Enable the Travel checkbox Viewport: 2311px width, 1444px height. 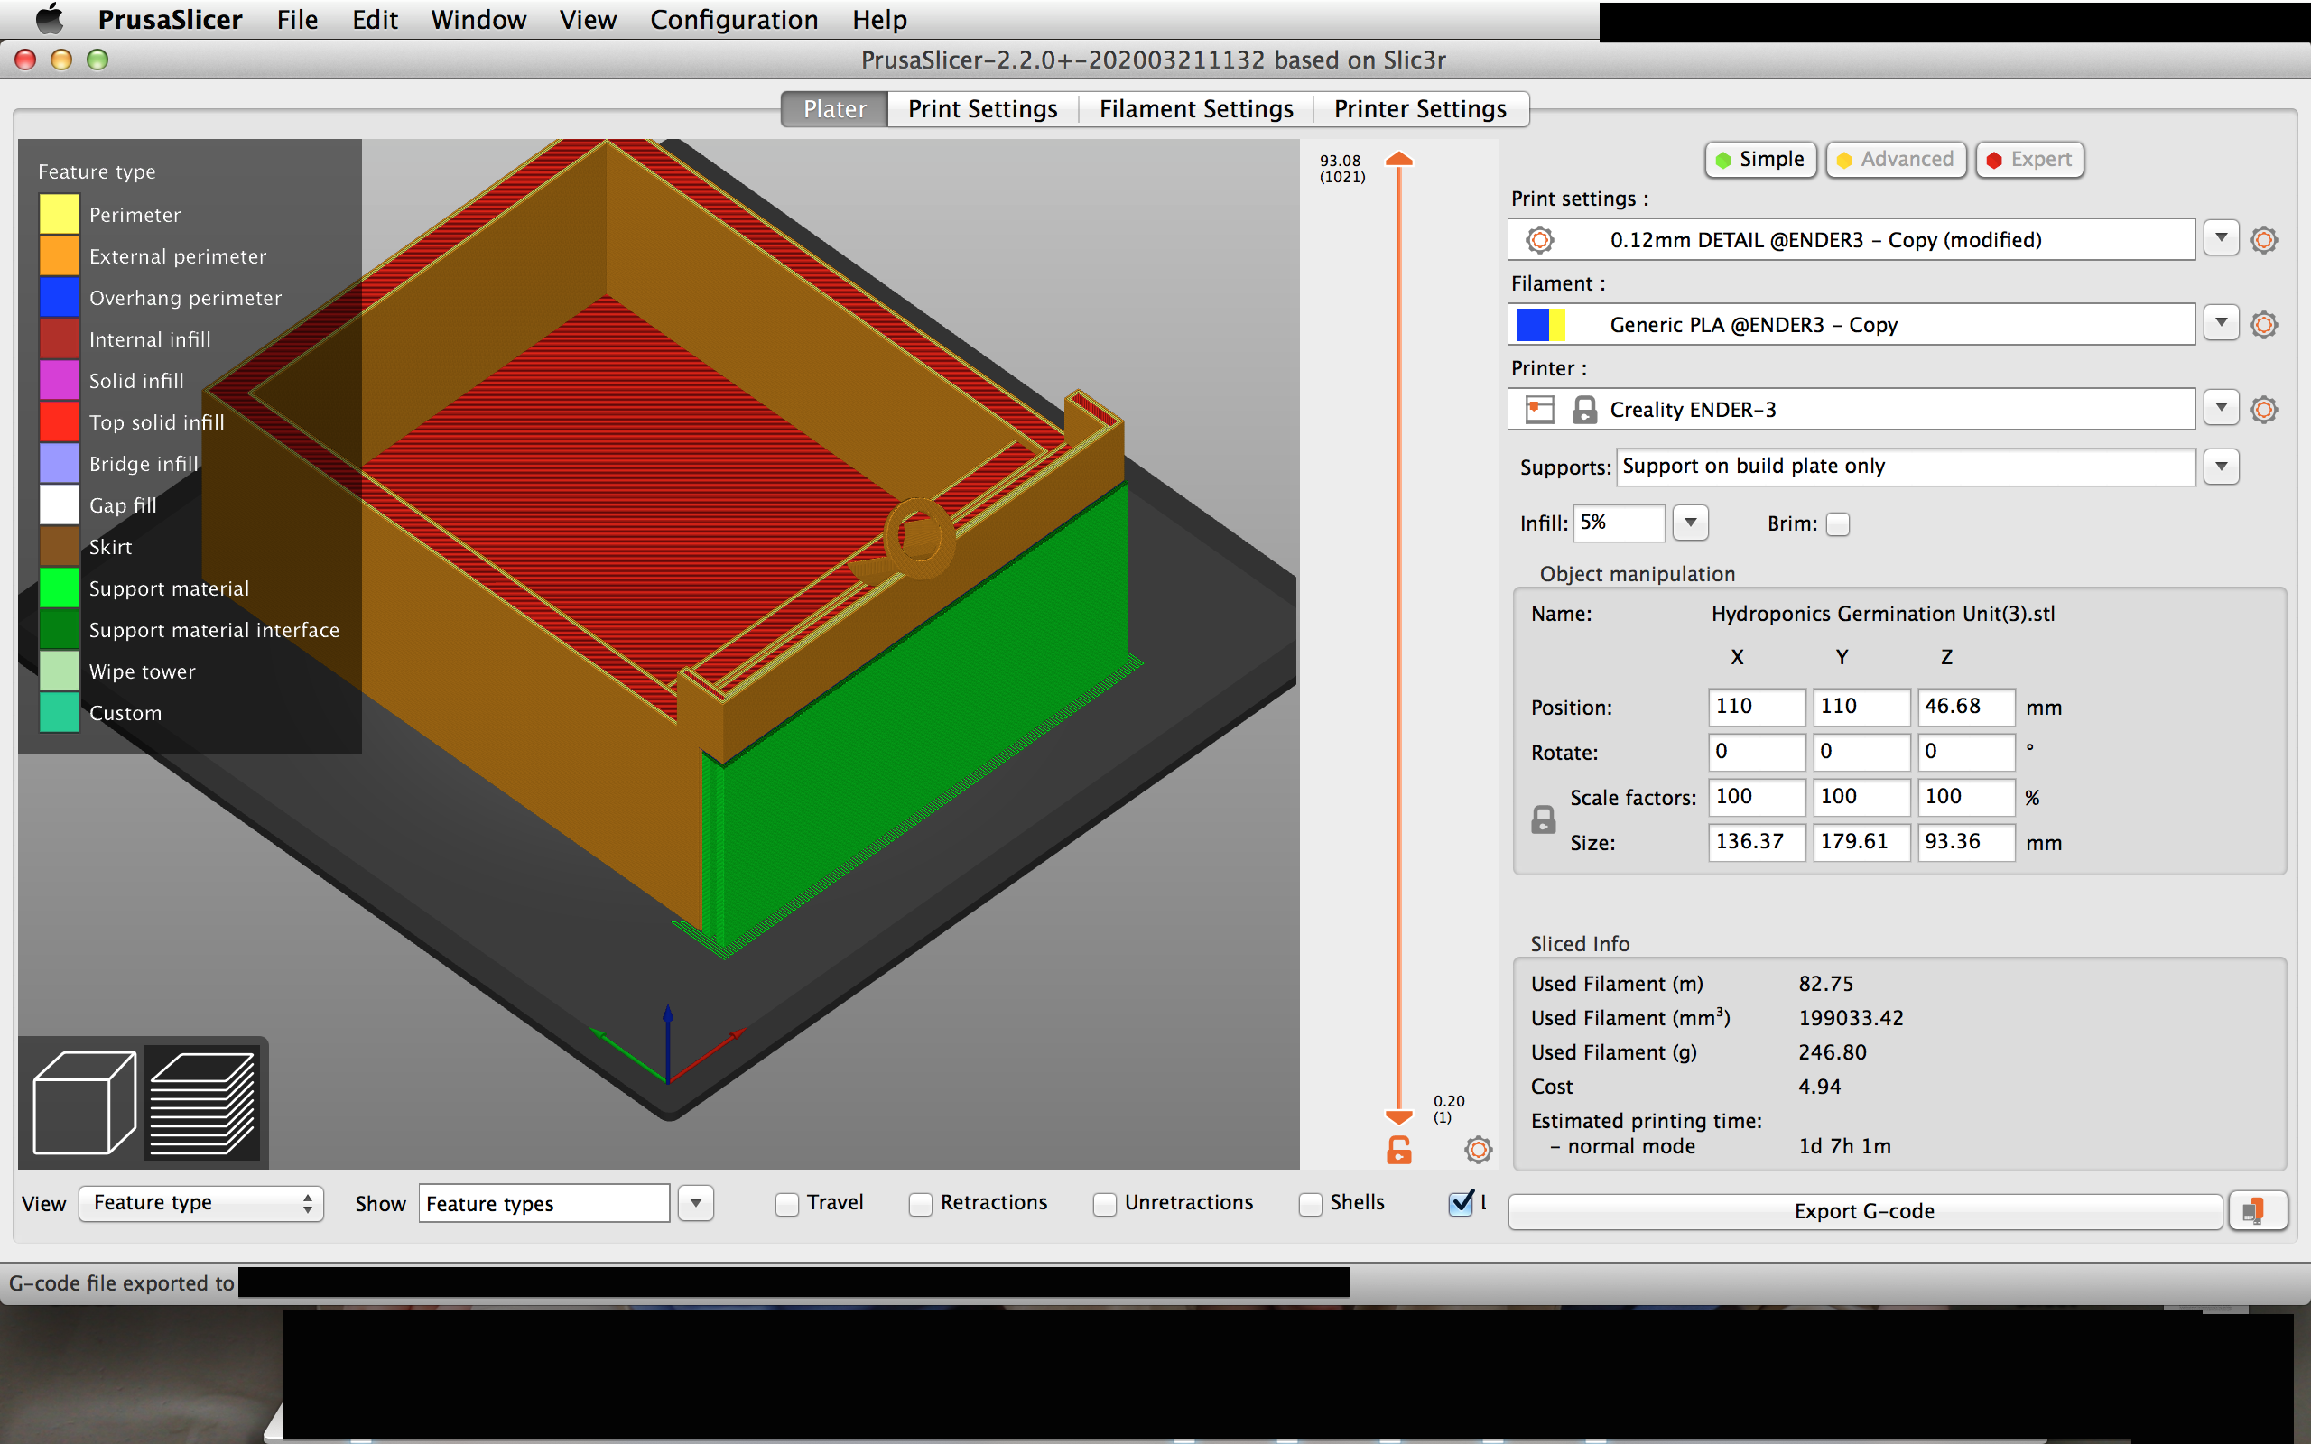coord(787,1204)
